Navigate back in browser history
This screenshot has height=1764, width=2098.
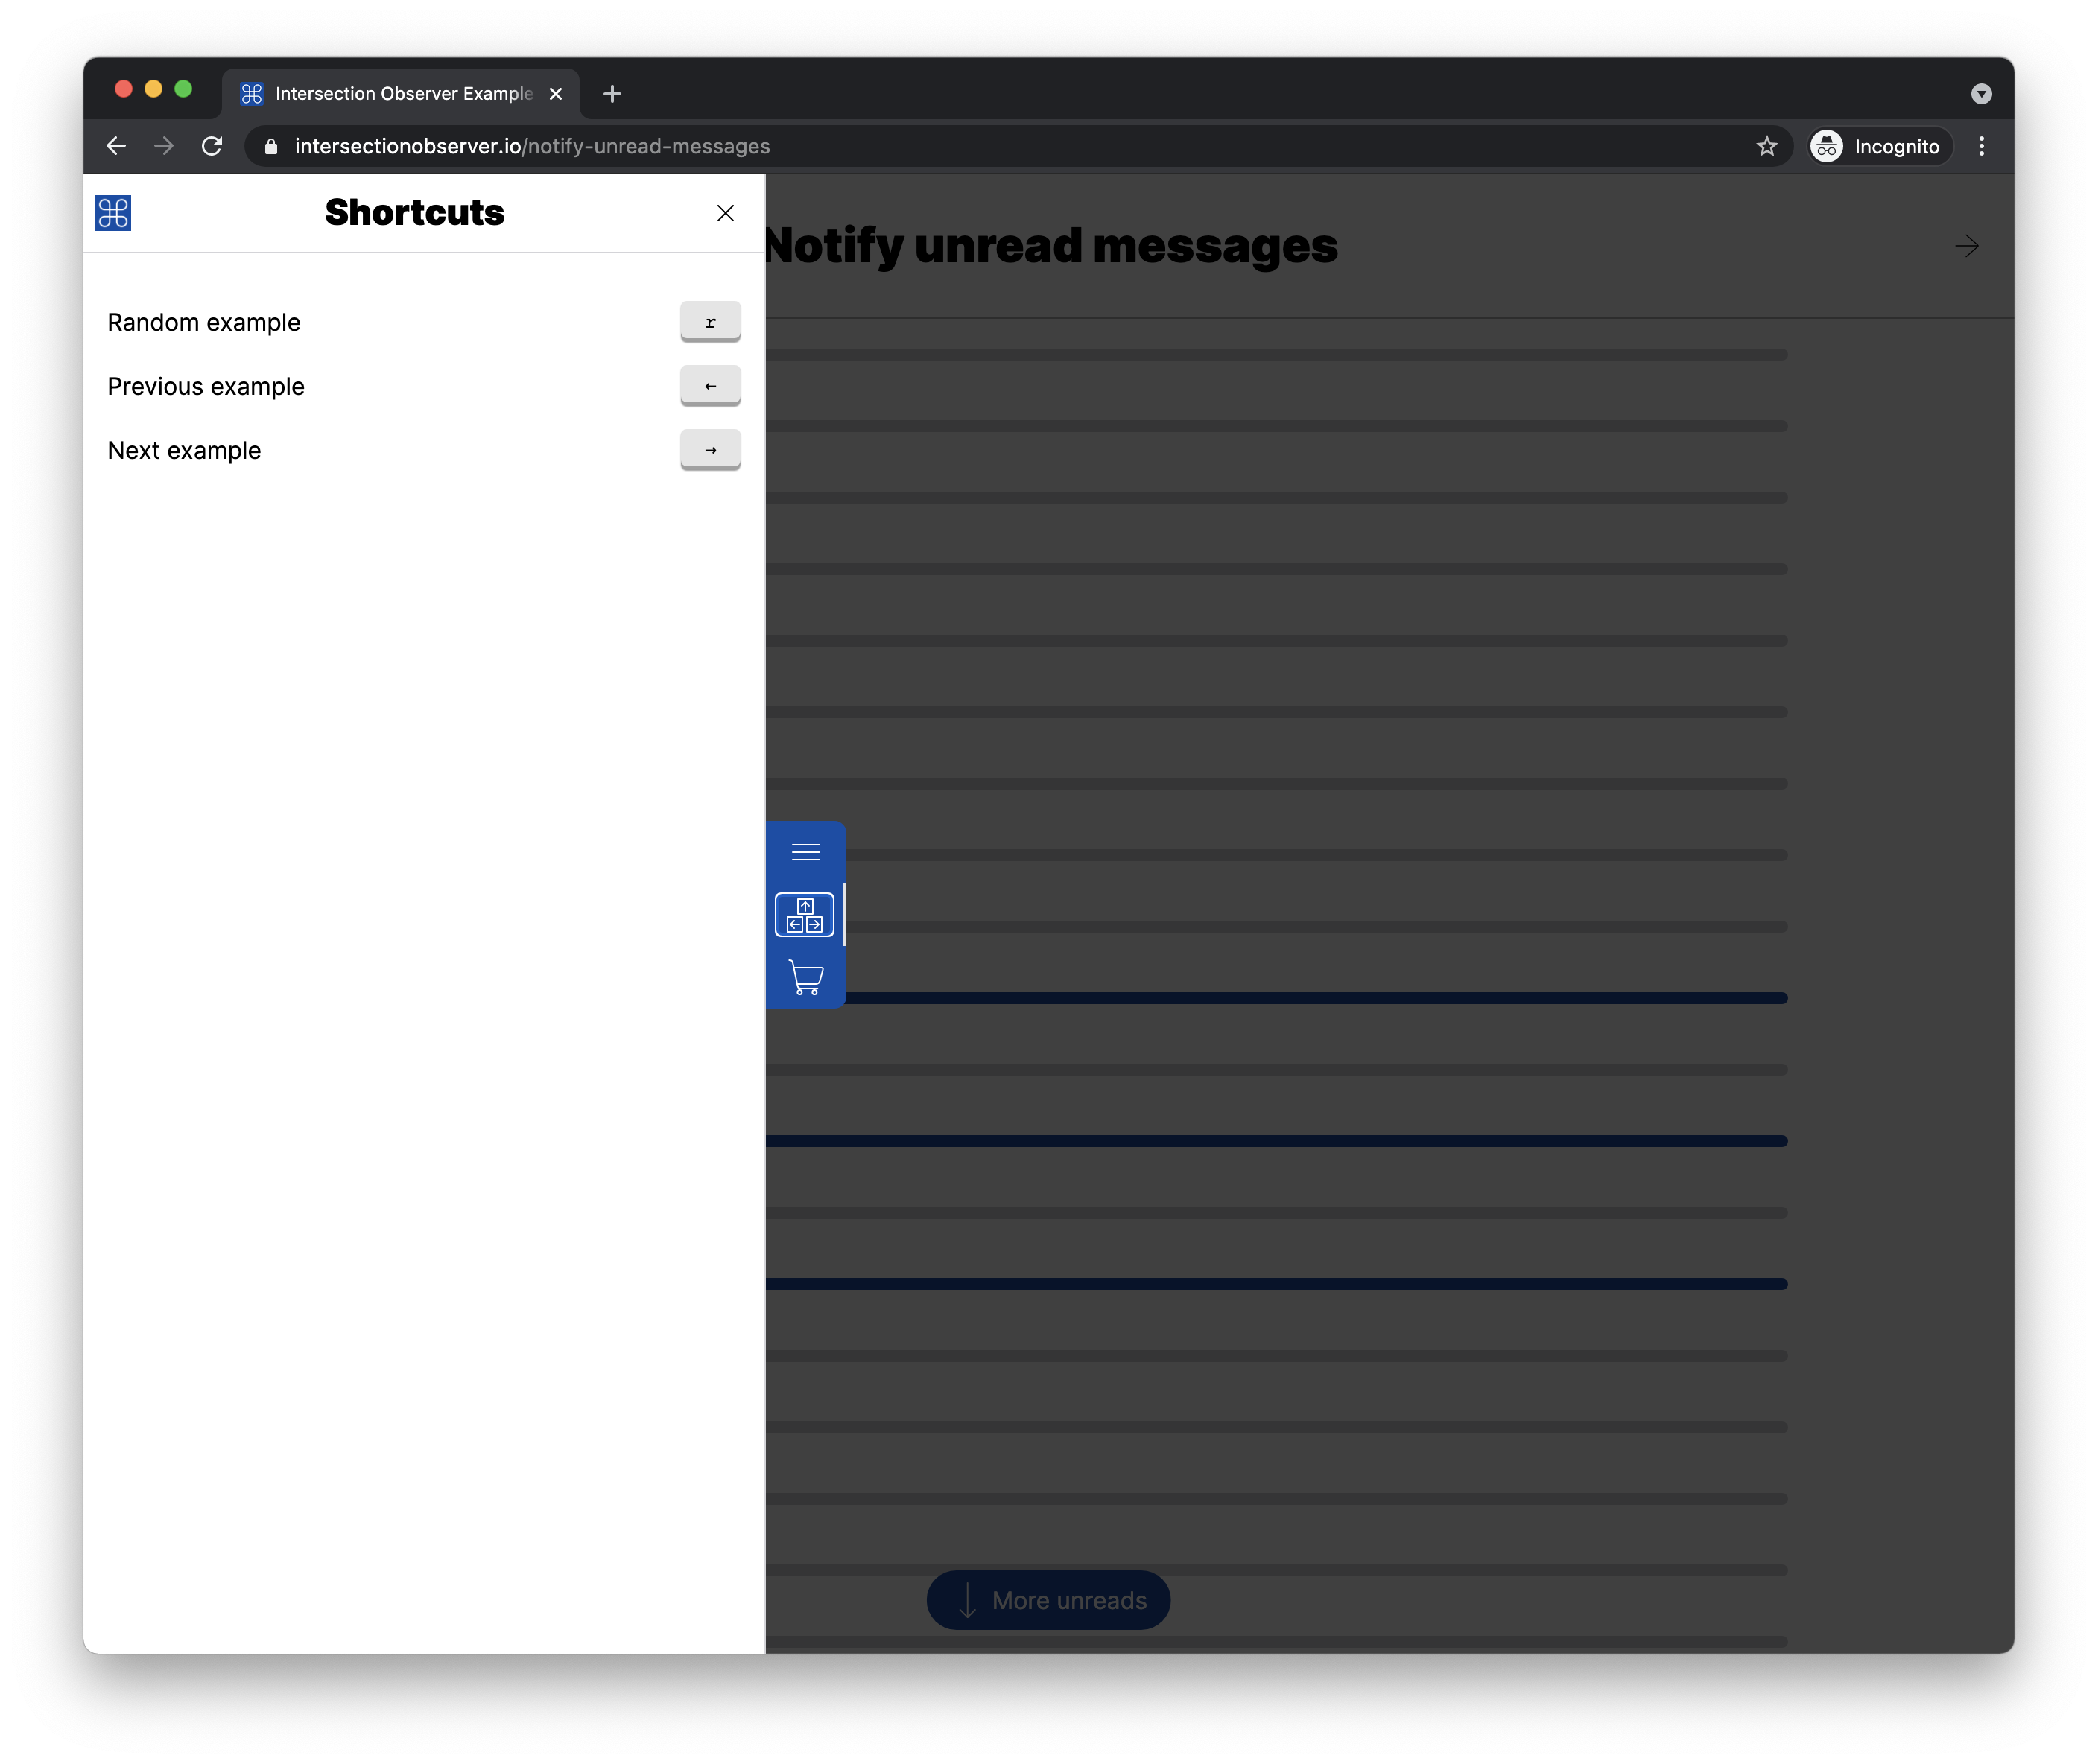(x=116, y=147)
